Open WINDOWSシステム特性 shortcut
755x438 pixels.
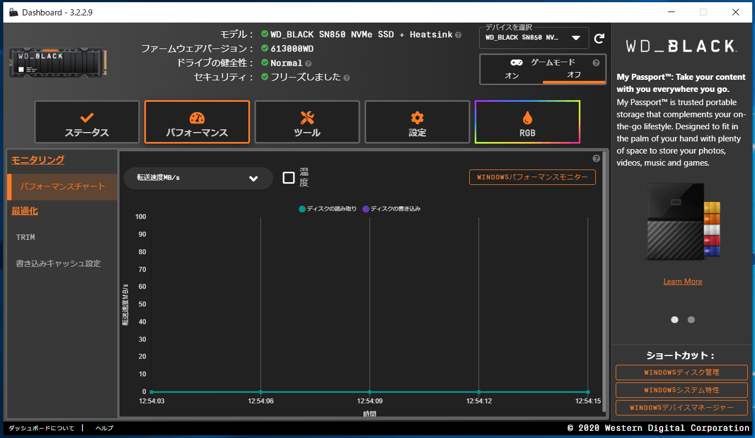pos(682,390)
